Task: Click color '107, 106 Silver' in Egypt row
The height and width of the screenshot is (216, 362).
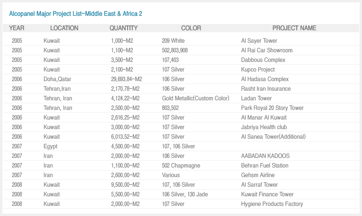Action: (178, 146)
